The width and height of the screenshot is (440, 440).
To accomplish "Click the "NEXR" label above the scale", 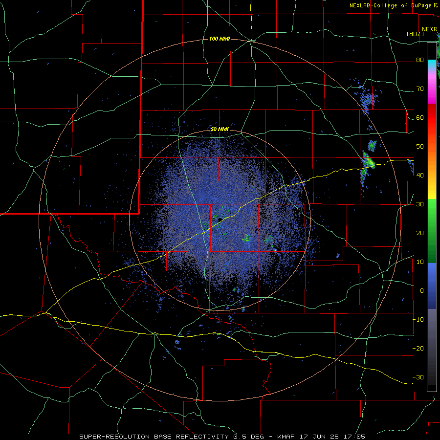I will coord(430,29).
